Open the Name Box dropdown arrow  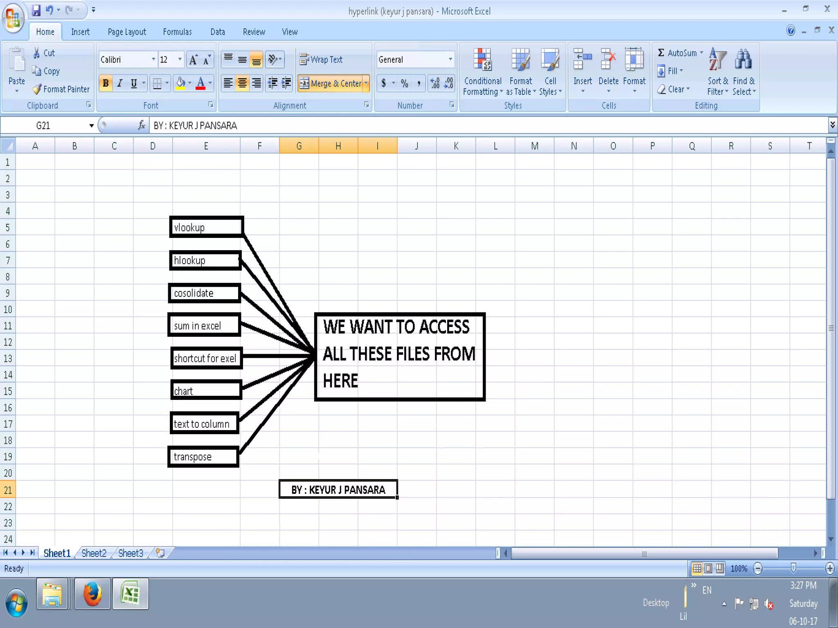[91, 126]
